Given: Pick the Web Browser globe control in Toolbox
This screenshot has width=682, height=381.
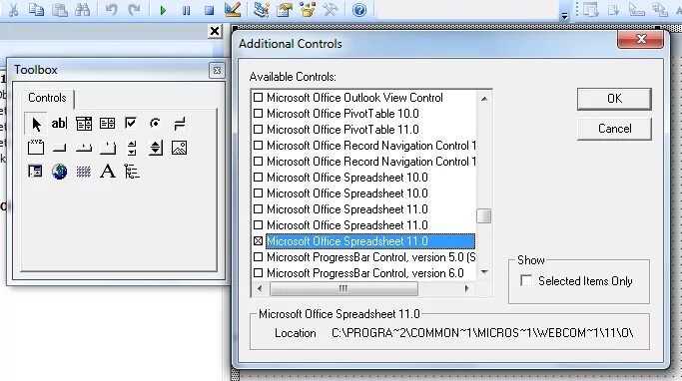Looking at the screenshot, I should point(59,172).
